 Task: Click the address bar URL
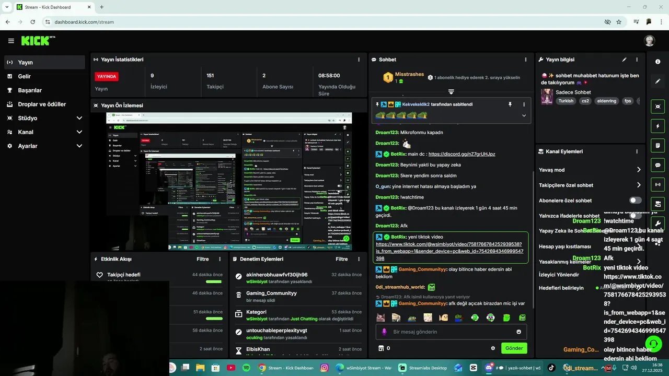[84, 22]
